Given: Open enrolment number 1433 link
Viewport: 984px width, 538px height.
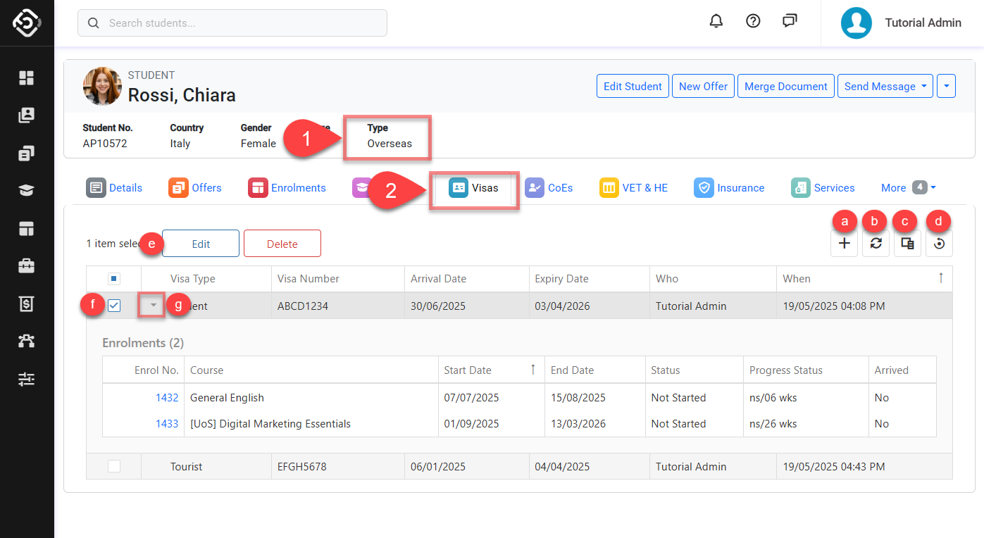Looking at the screenshot, I should (167, 423).
